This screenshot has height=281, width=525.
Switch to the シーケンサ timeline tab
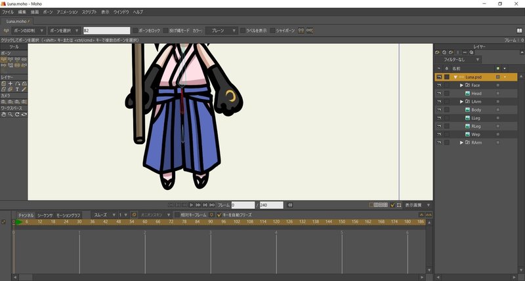(45, 215)
